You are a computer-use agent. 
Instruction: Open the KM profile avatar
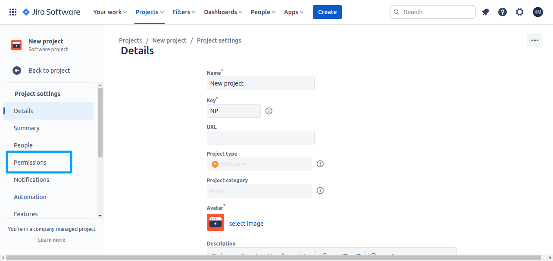click(537, 12)
